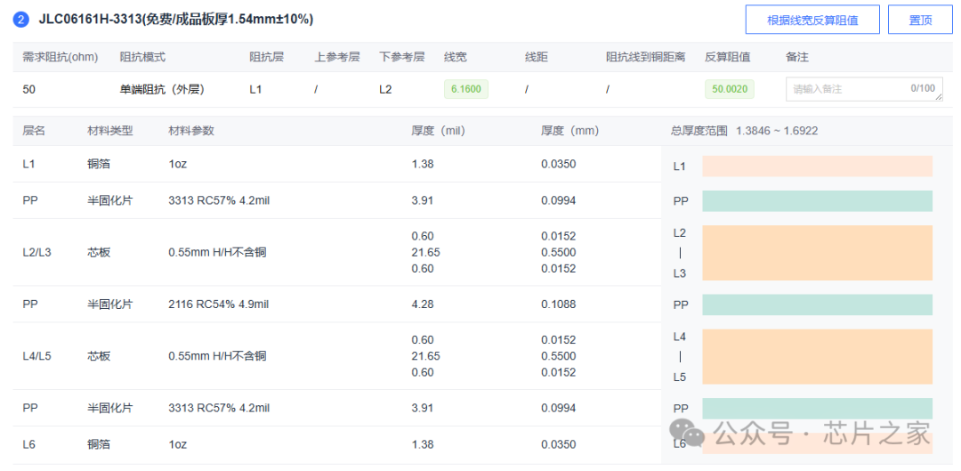The image size is (961, 471).
Task: Click the 下参考层 L2 cell
Action: [385, 89]
